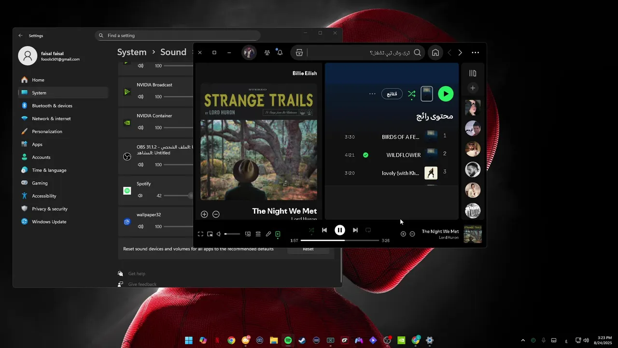This screenshot has height=348, width=618.
Task: Open Spotify lyrics microphone icon
Action: click(x=268, y=234)
